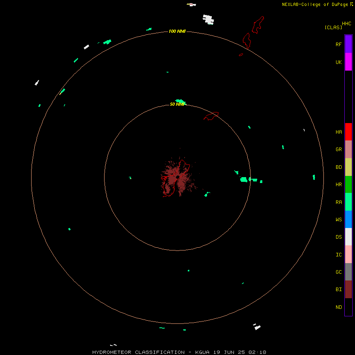355x355 pixels.
Task: Click the HR dark green swatch
Action: (348, 185)
